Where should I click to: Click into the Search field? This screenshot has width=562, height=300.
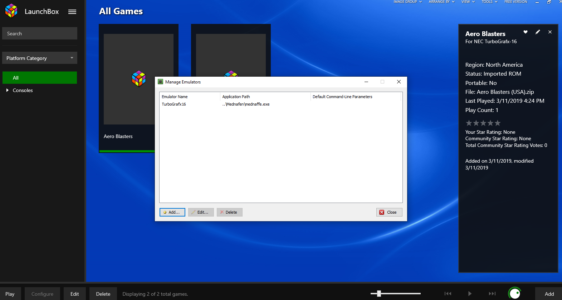pyautogui.click(x=40, y=34)
